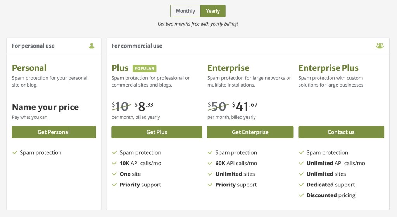Screen dimensions: 397x217
Task: Click checkmark beside Dedicated support
Action: coord(301,185)
